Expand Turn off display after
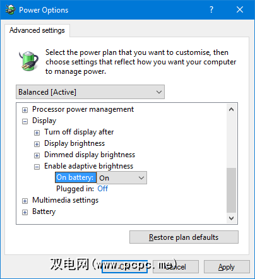 tap(37, 133)
